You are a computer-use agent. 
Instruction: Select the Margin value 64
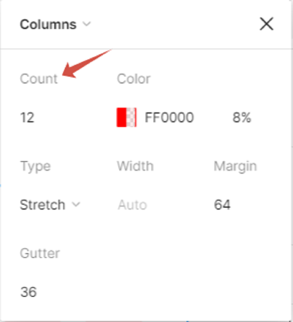click(x=222, y=205)
